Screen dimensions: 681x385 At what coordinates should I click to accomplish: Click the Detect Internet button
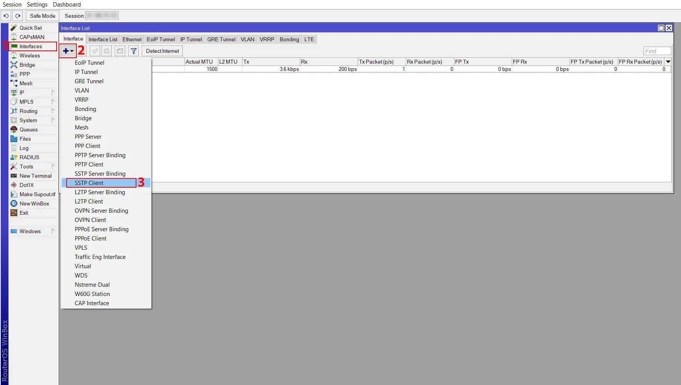162,51
